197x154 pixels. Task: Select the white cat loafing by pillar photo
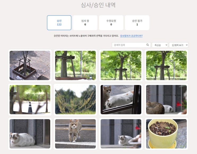point(30,134)
